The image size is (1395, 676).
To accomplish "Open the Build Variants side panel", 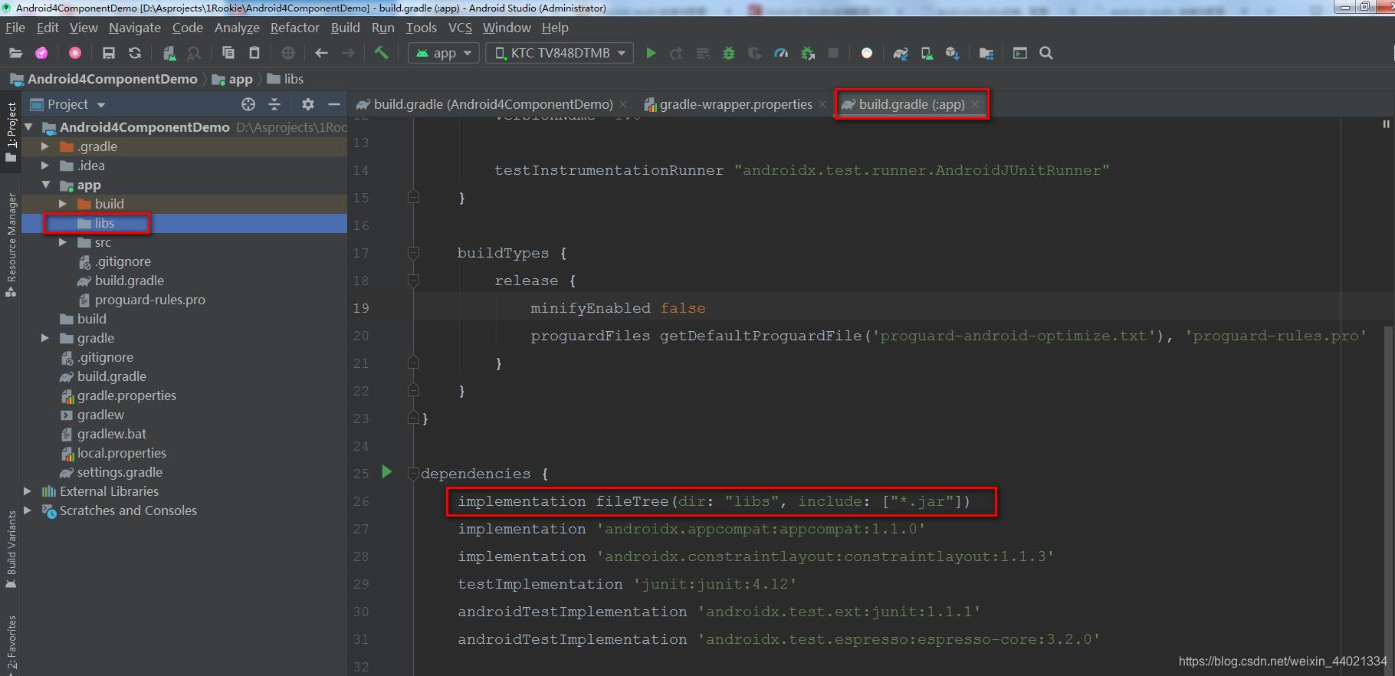I will [x=11, y=550].
